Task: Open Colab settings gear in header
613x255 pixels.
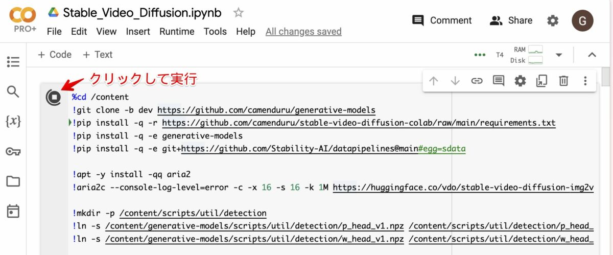Action: (553, 20)
